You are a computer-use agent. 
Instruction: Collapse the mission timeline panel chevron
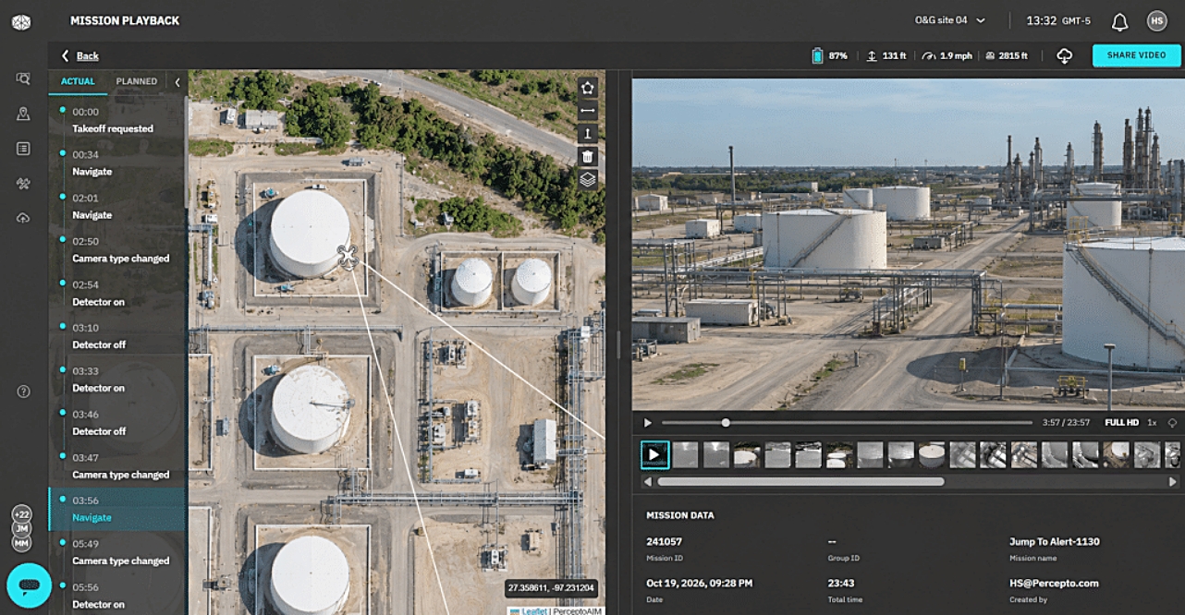click(x=177, y=82)
